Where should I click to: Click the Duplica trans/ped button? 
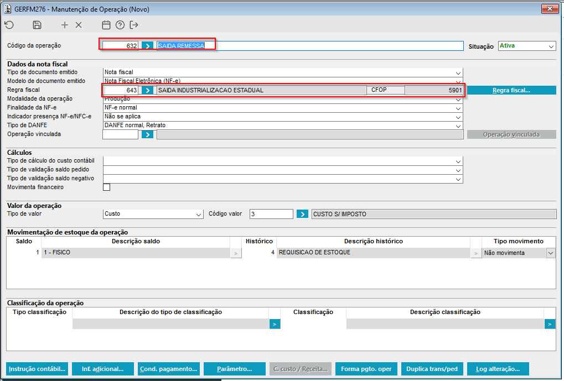point(432,369)
